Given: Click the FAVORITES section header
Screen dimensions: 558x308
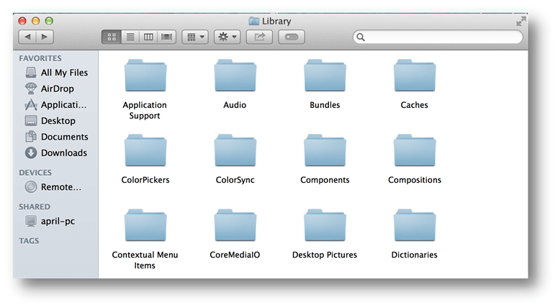Looking at the screenshot, I should tap(40, 58).
